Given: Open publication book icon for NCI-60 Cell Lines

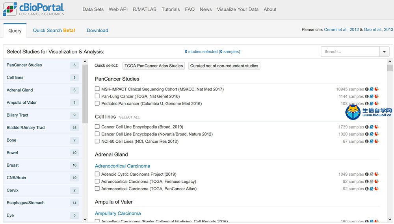Looking at the screenshot, I should tap(372, 141).
